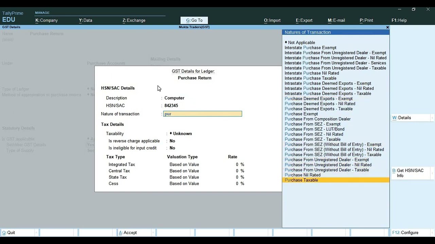Select Purchase From SEZ (Without Bill of Entry) - Nil Rated
Image resolution: width=435 pixels, height=244 pixels.
pos(336,149)
